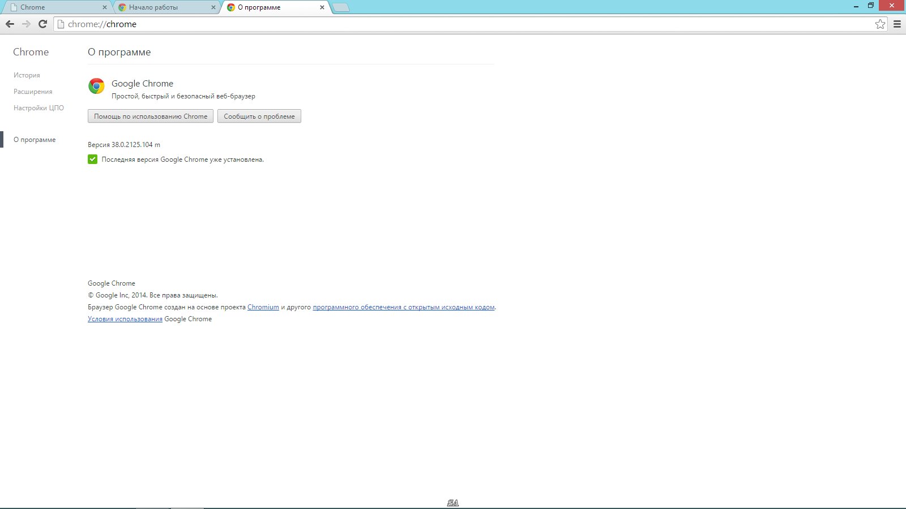Viewport: 906px width, 509px height.
Task: Open the open-source software link
Action: pos(404,307)
